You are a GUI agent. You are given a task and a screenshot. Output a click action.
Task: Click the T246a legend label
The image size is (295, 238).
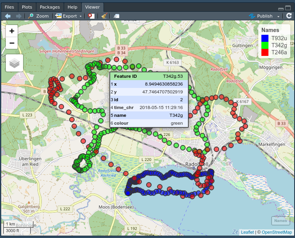[279, 52]
